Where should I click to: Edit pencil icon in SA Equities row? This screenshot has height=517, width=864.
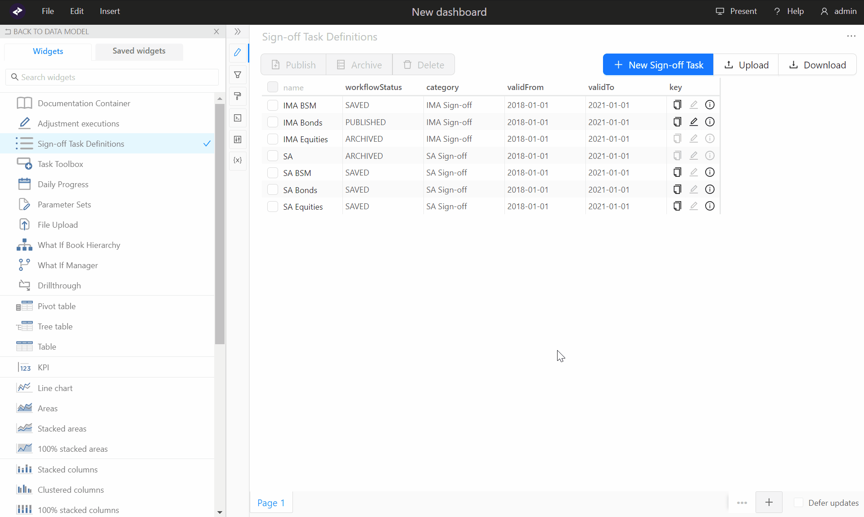[x=693, y=206]
